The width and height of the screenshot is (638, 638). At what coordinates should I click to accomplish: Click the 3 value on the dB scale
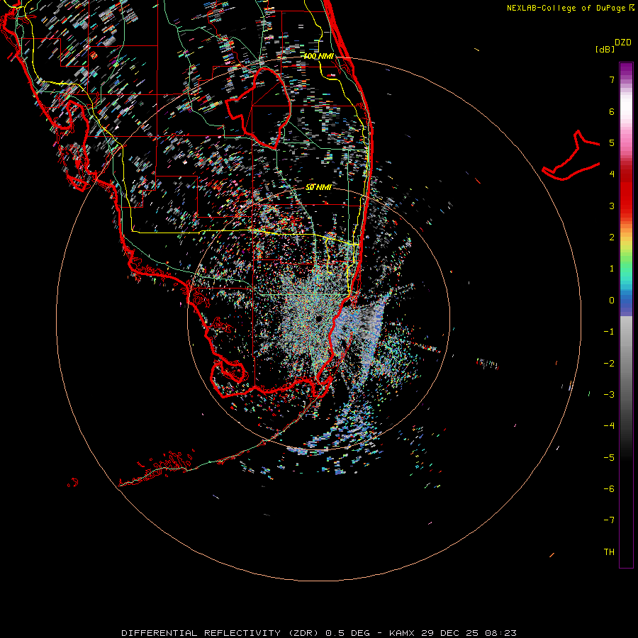[x=612, y=206]
